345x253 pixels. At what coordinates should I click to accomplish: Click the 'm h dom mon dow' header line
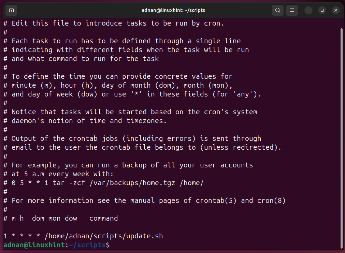coord(44,218)
